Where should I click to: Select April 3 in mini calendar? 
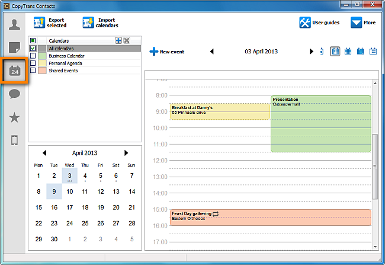tap(69, 175)
